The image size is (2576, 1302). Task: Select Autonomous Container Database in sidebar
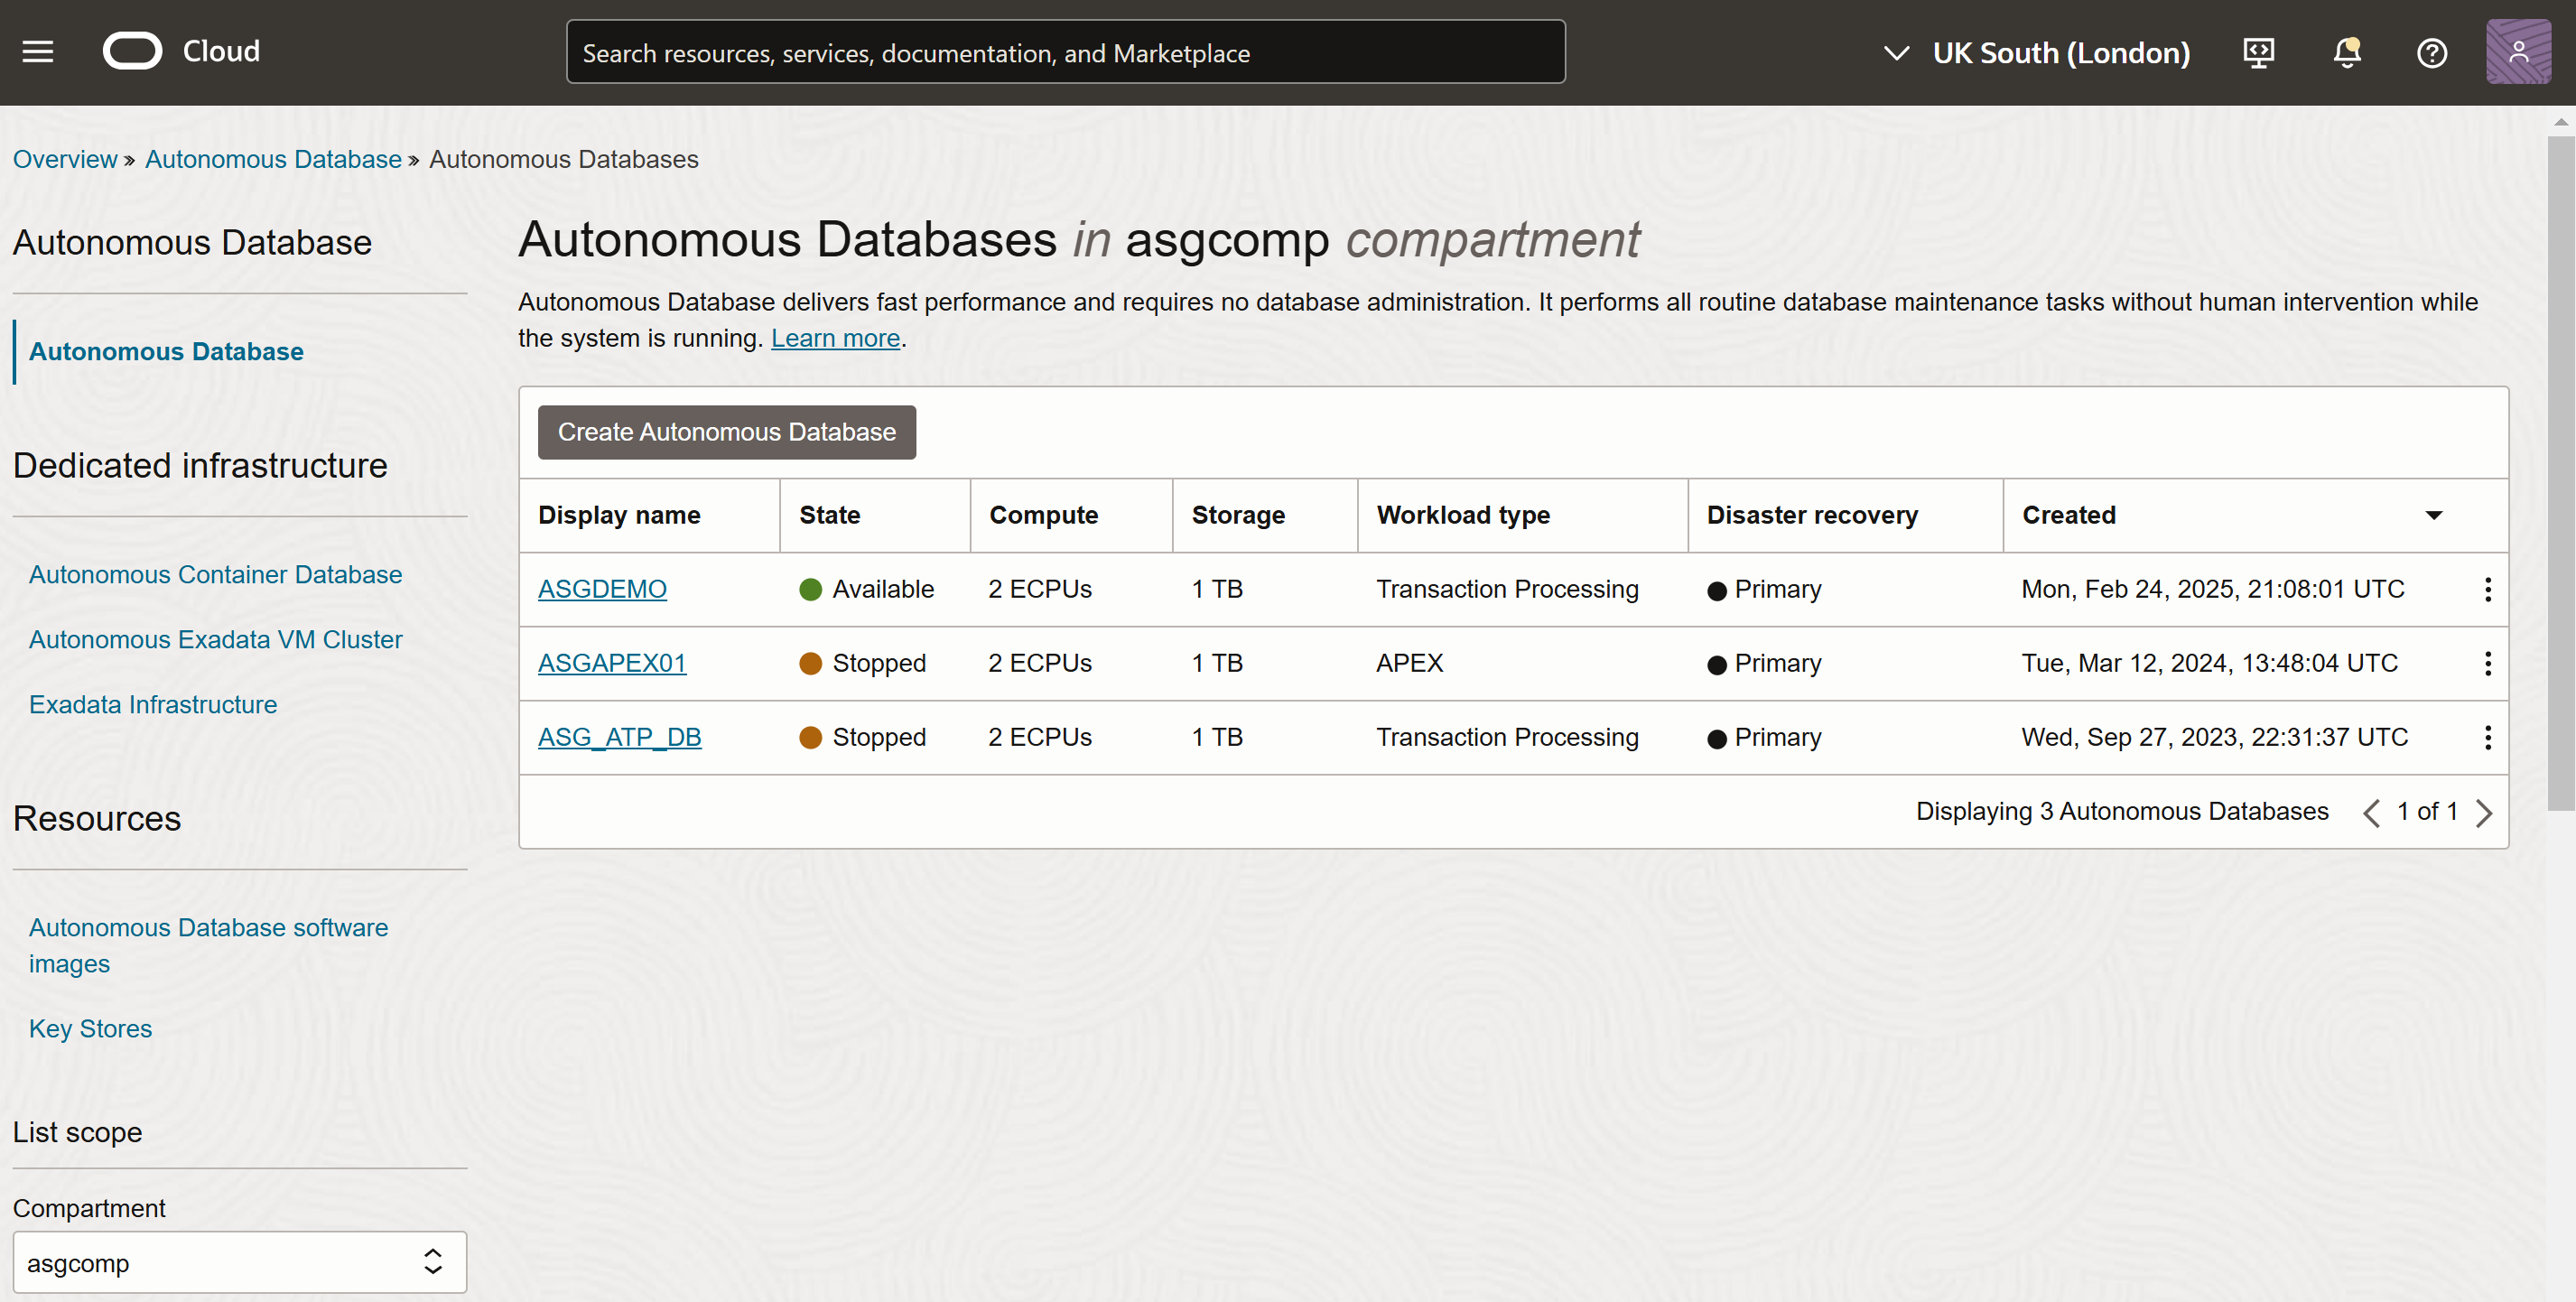coord(215,574)
